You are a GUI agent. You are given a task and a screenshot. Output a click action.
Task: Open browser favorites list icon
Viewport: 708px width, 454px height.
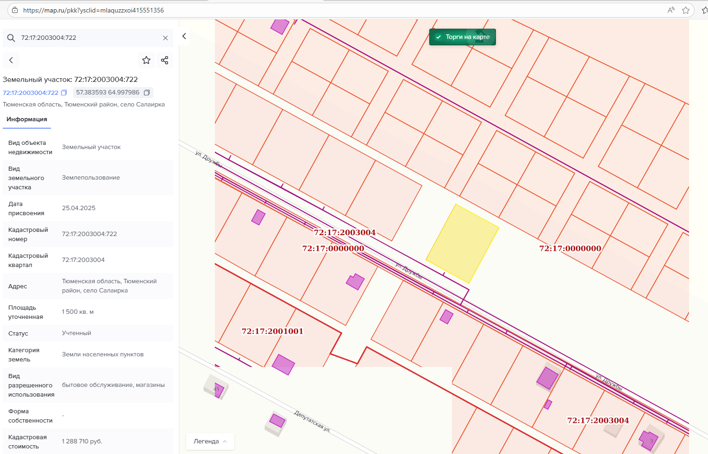pos(704,10)
